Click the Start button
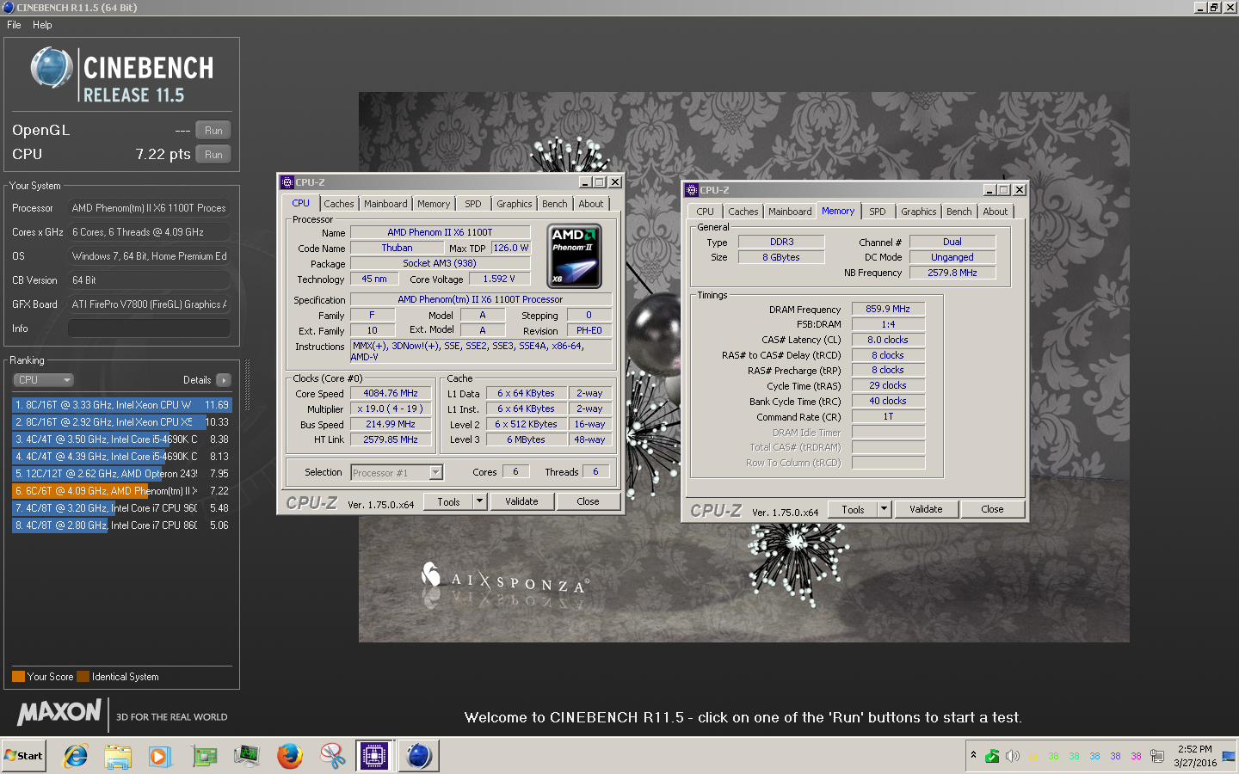 click(x=24, y=756)
